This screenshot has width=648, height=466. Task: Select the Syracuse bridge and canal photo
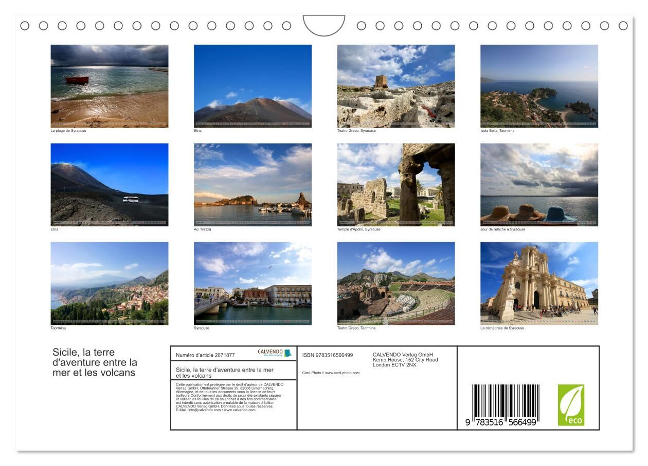tap(253, 283)
